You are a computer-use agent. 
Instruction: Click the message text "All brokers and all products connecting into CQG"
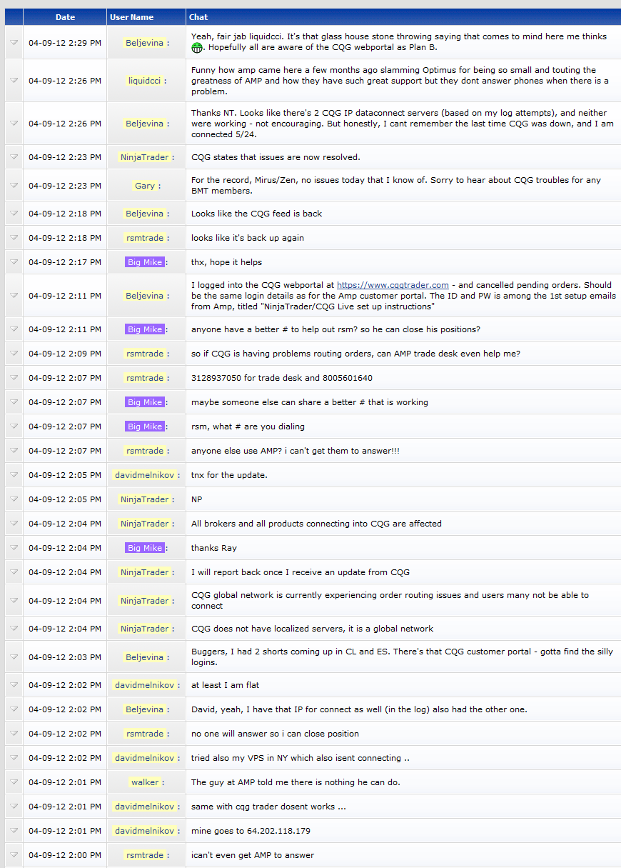point(290,524)
